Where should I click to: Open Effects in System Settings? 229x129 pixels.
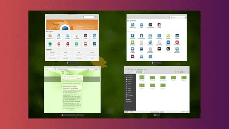pyautogui.click(x=141, y=25)
